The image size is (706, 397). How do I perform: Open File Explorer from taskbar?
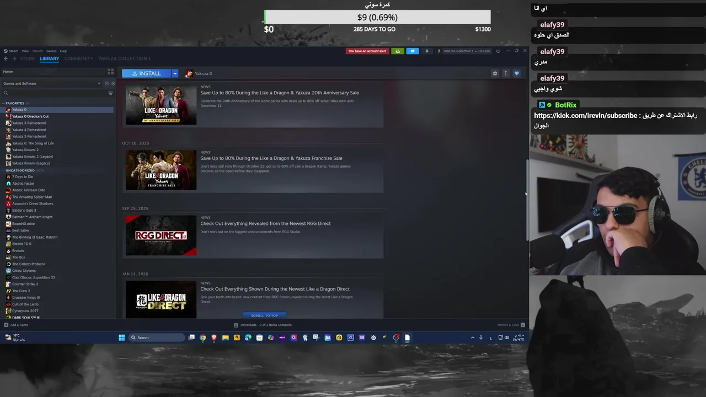tap(226, 337)
